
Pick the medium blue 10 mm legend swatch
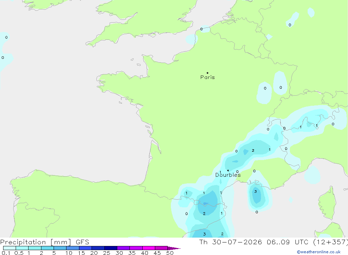pos(73,248)
